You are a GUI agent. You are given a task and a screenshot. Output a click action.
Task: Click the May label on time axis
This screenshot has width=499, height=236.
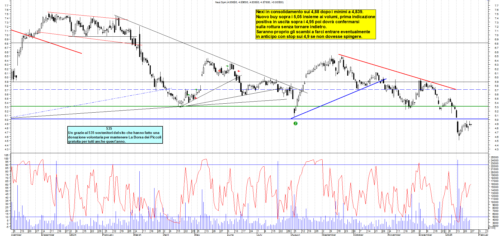197,235
